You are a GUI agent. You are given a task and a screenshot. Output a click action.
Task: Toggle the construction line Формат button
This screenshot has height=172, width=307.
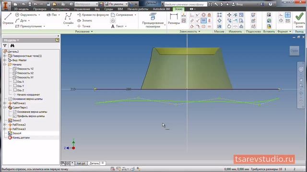281,15
